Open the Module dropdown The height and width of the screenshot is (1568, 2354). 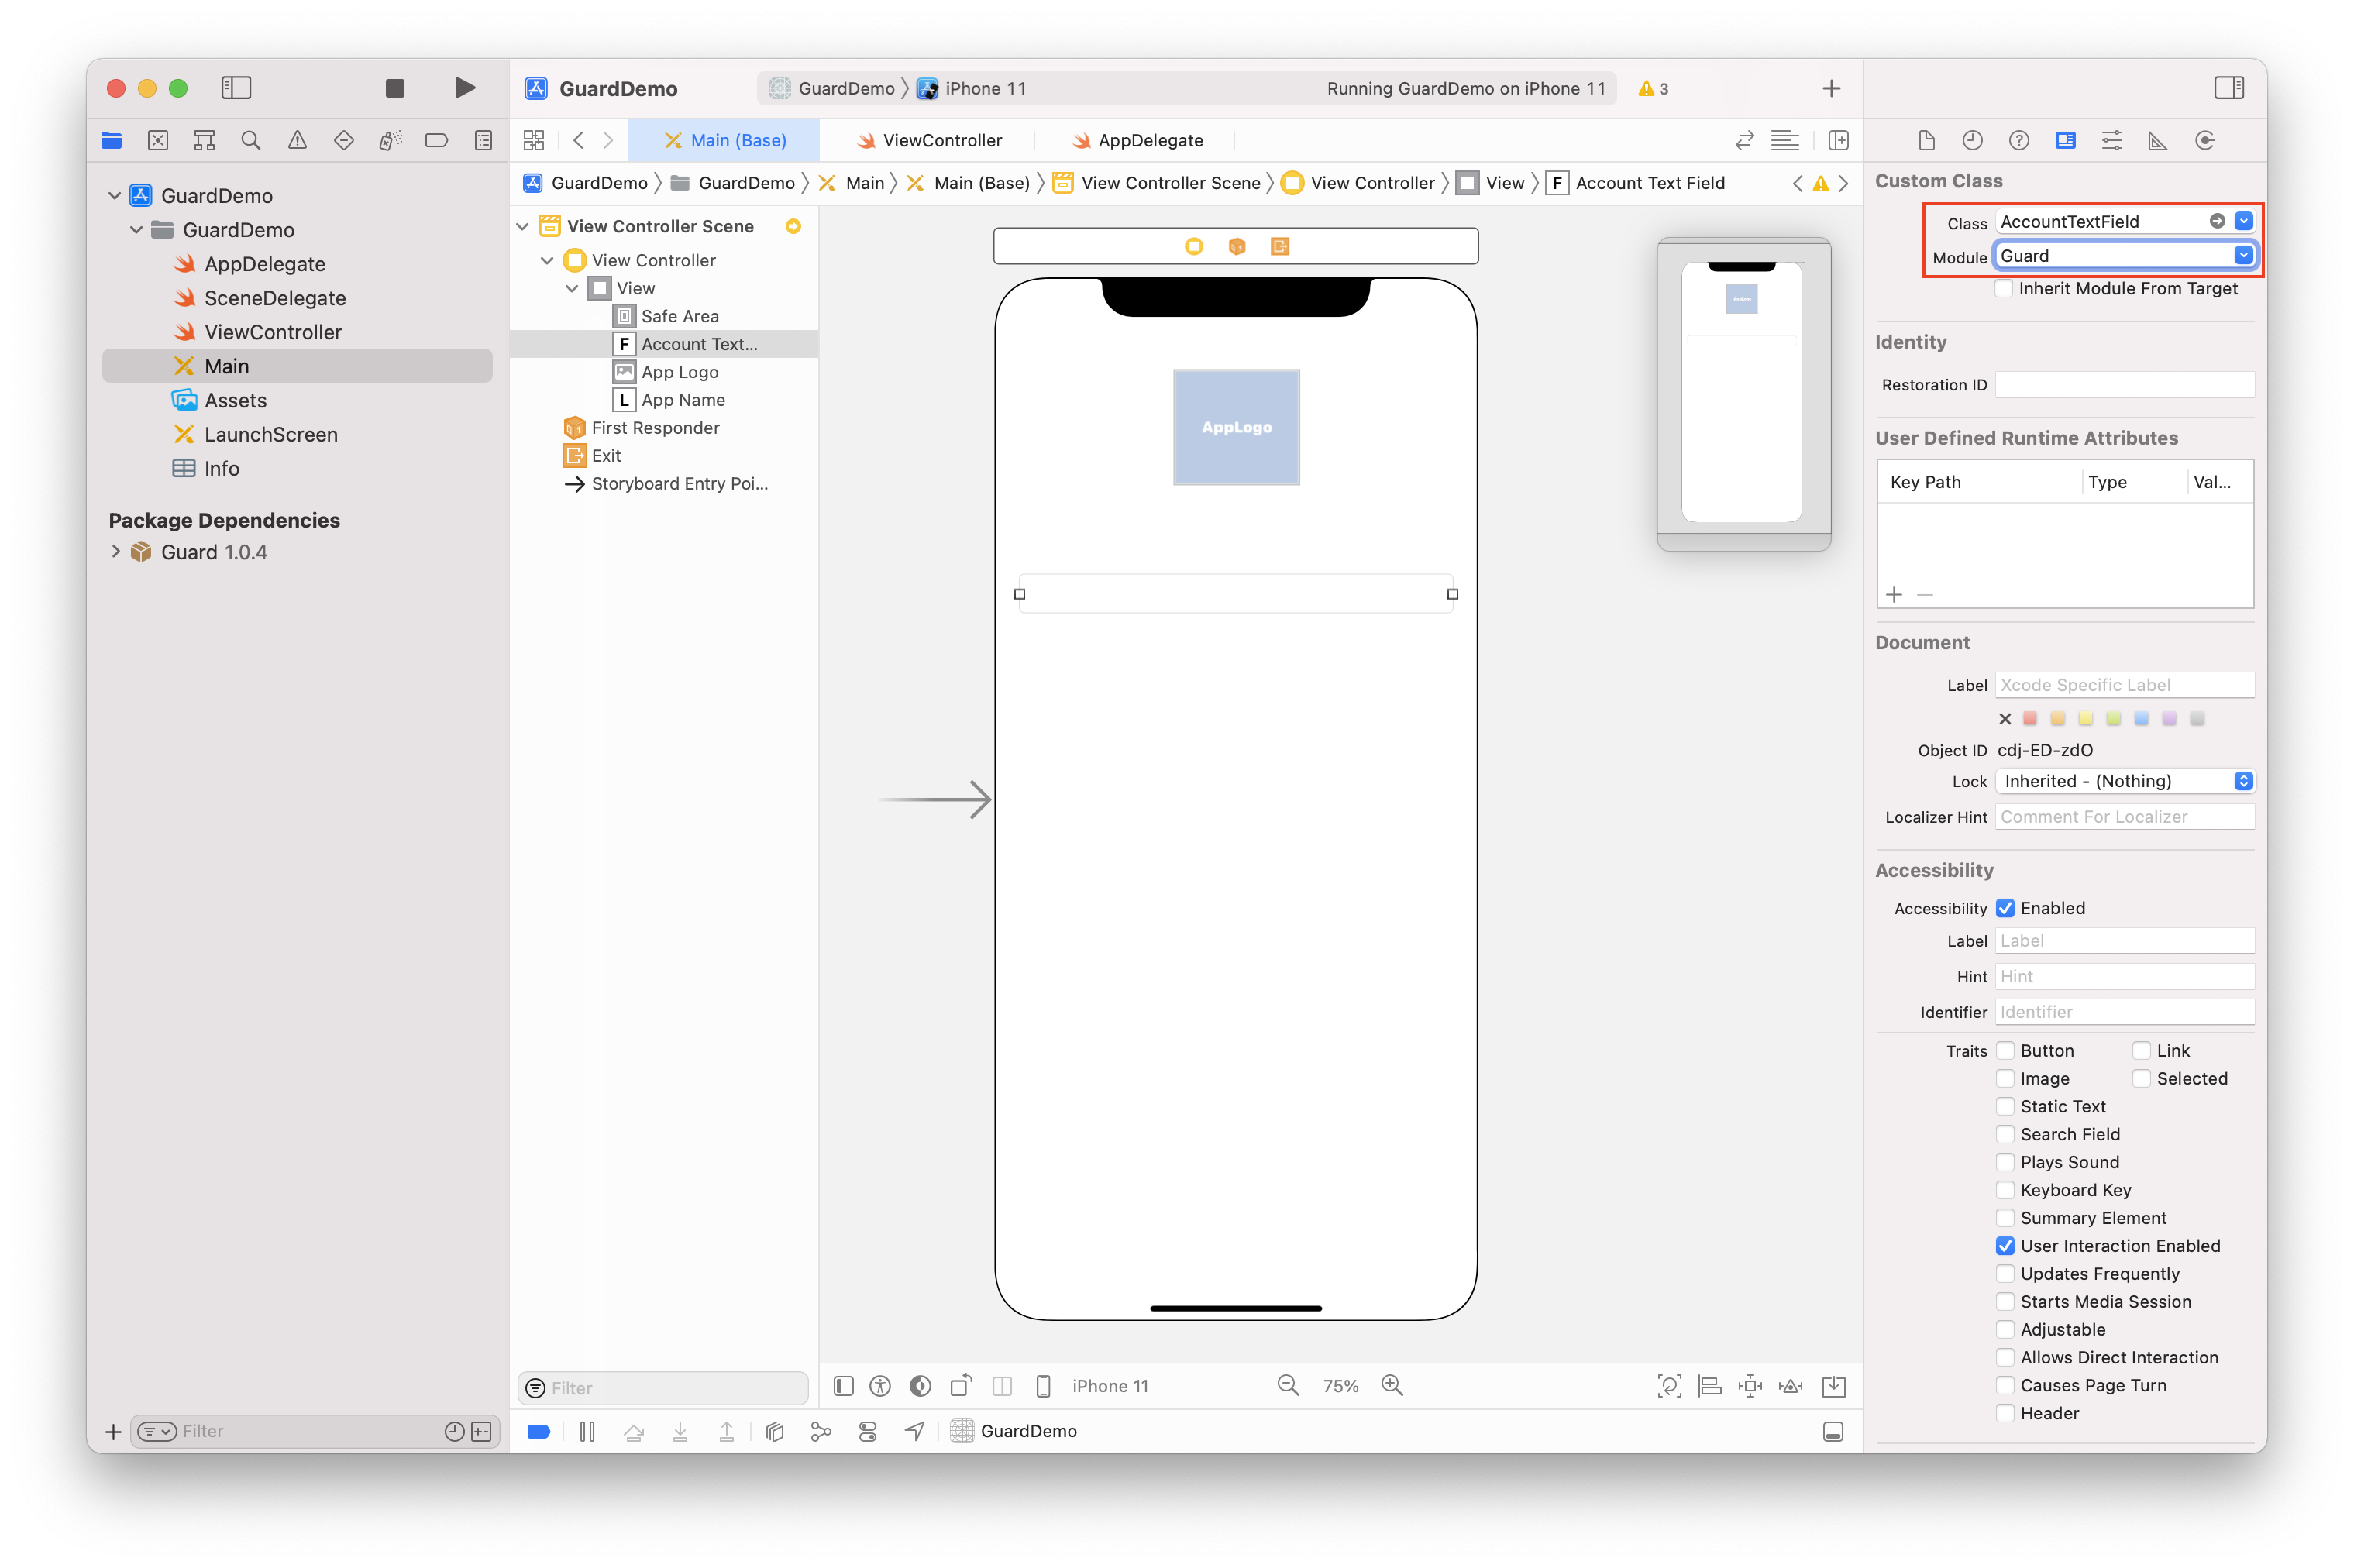[2243, 256]
